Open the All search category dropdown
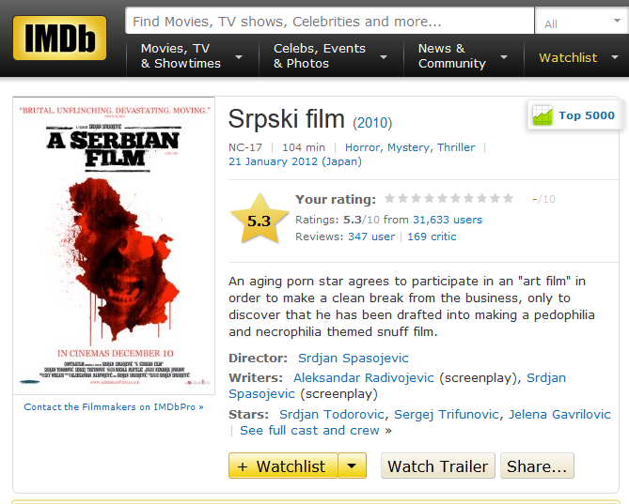629x504 pixels. (582, 22)
